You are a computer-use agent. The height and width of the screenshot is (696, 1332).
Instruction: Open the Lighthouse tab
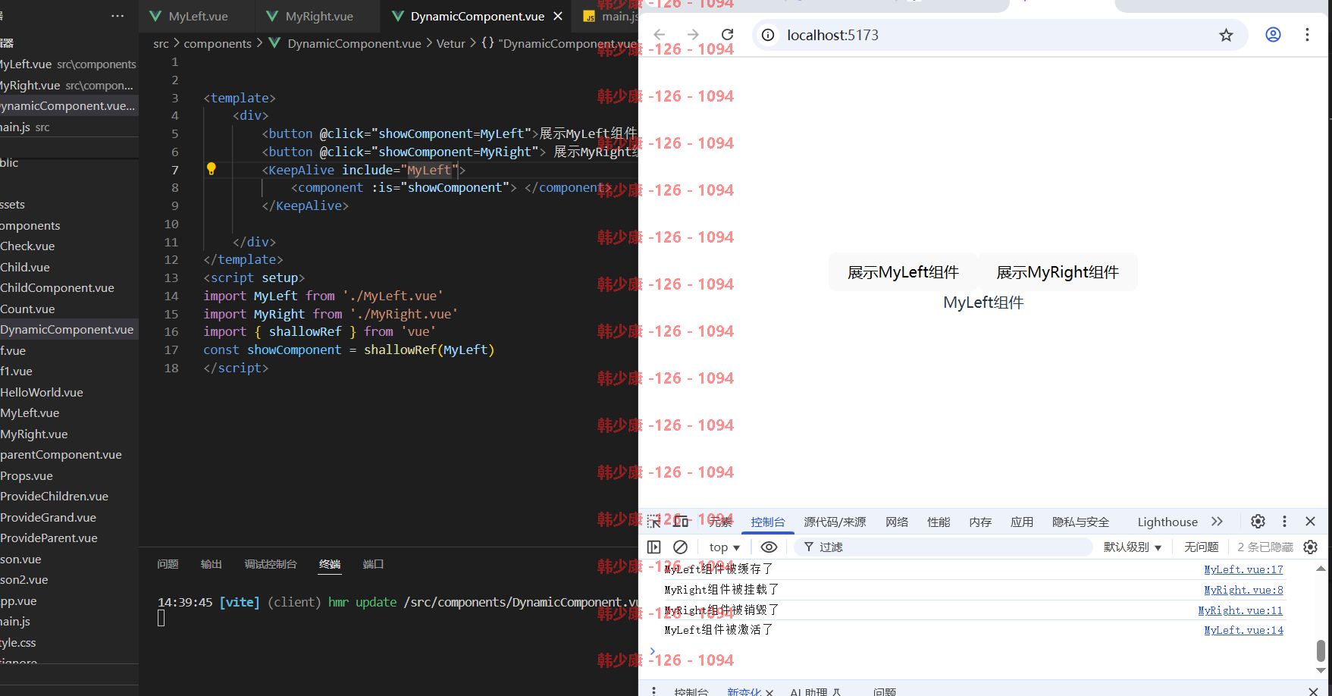pyautogui.click(x=1167, y=522)
